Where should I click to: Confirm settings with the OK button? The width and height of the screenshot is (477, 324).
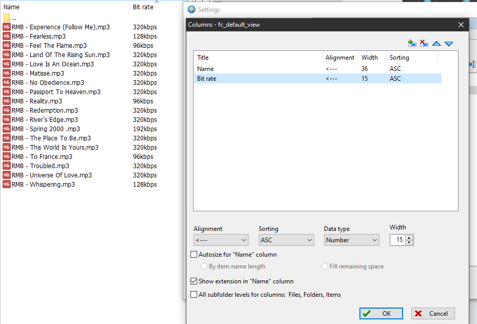coord(380,313)
